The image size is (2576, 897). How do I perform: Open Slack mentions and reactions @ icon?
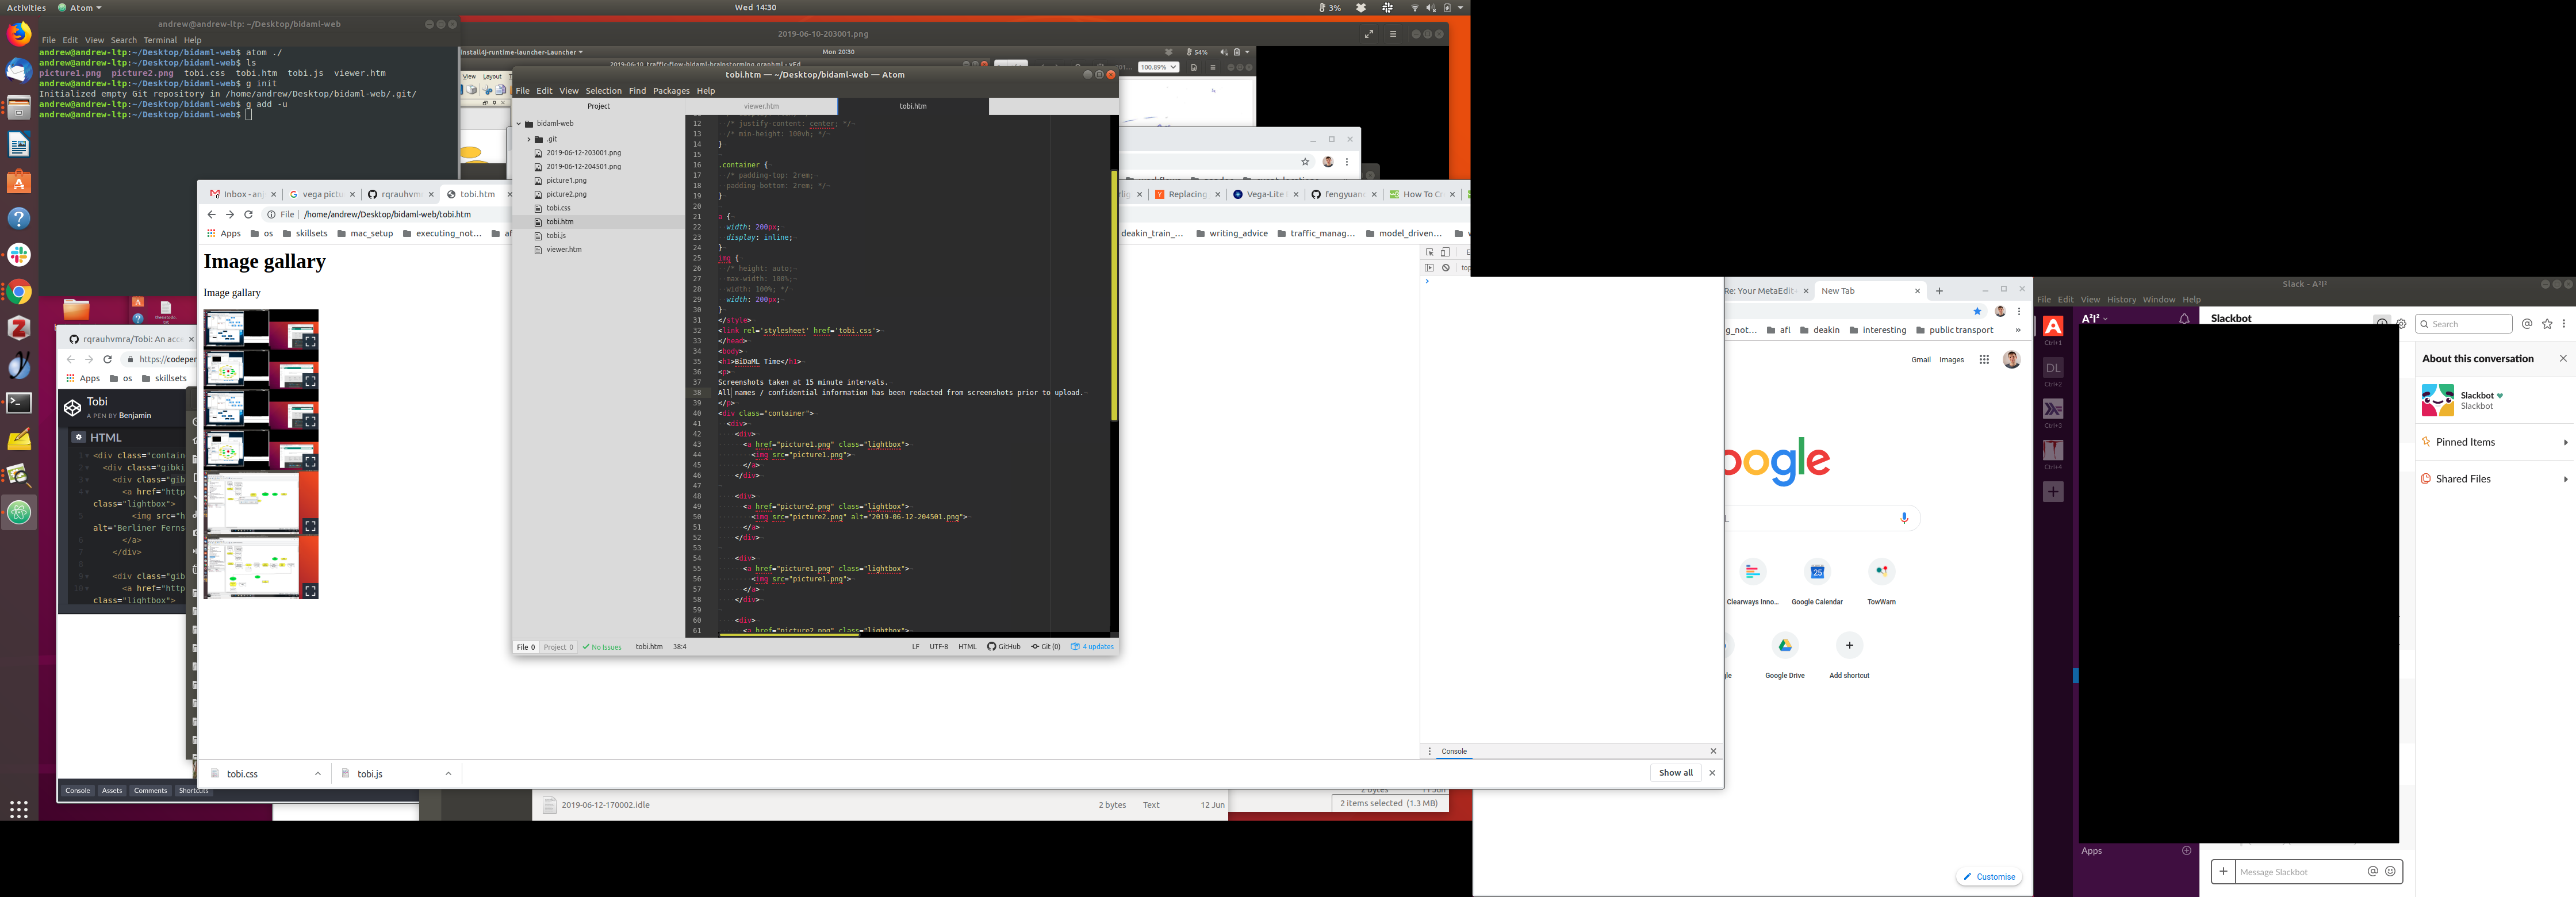coord(2527,324)
